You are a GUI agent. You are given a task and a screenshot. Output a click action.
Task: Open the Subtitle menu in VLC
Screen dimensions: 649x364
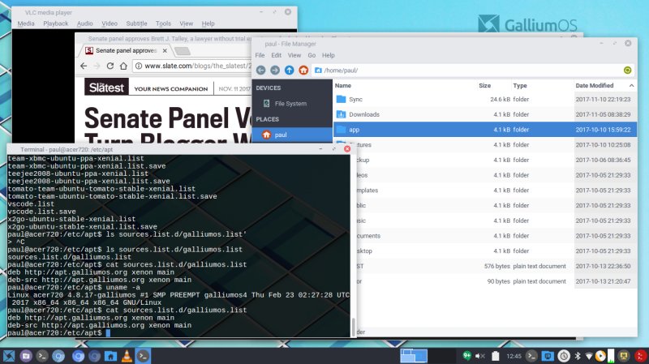click(x=136, y=24)
